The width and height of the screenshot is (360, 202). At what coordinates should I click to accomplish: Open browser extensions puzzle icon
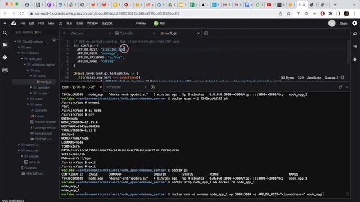click(330, 13)
